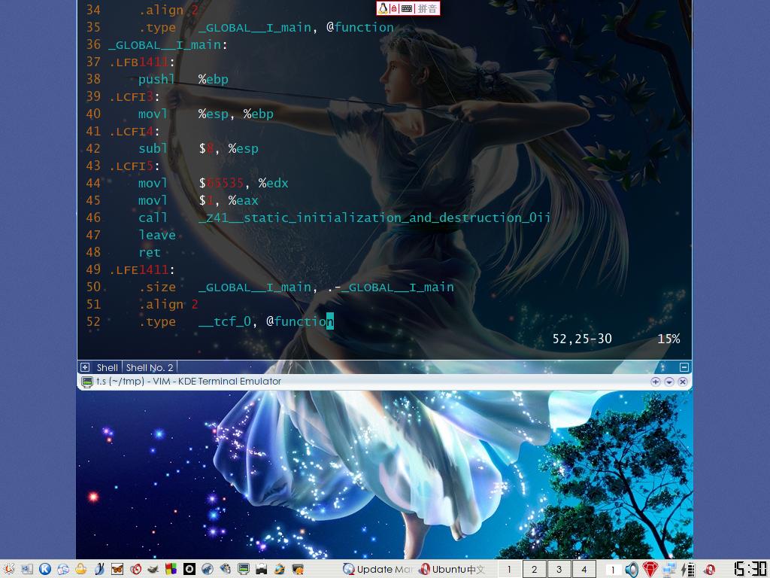Switch to virtual desktop 2
This screenshot has height=578, width=770.
click(535, 569)
